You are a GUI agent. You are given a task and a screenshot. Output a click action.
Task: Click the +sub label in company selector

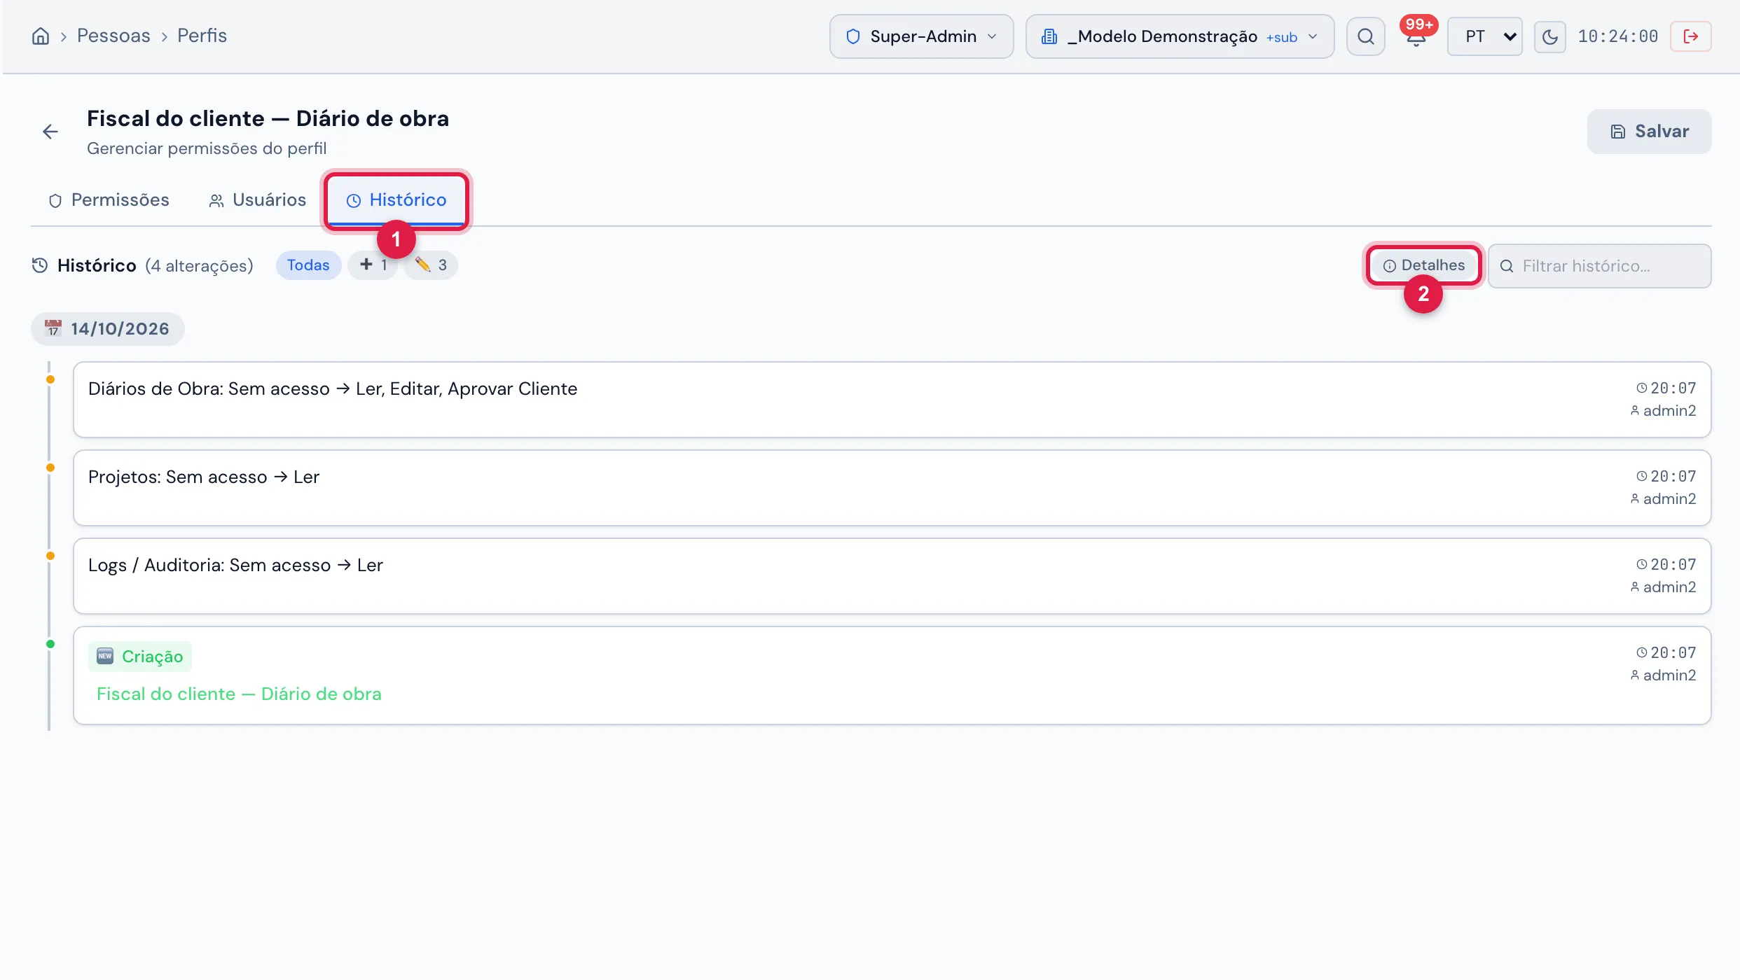click(1281, 37)
